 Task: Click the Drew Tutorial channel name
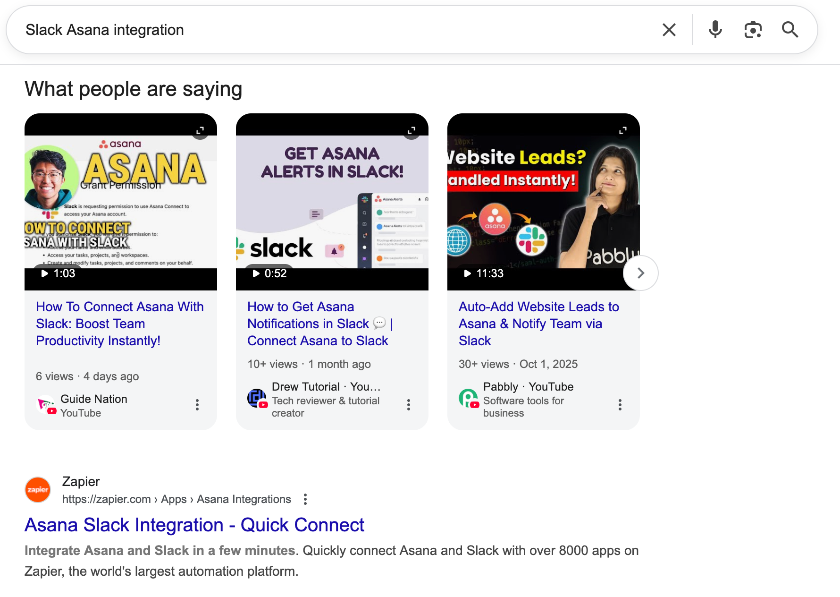point(306,387)
